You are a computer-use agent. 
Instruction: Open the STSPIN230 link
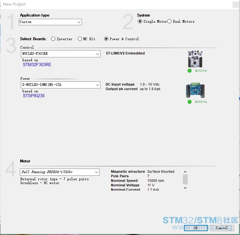[x=33, y=96]
